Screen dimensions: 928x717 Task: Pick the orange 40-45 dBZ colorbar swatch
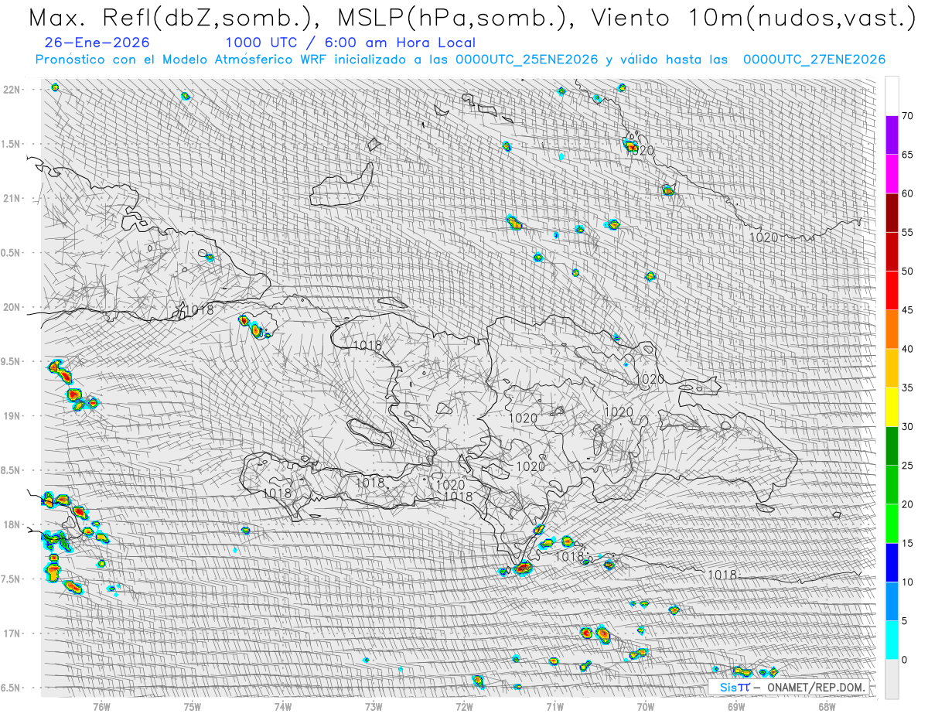(x=892, y=329)
